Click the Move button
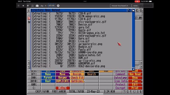This screenshot has height=95, width=170. pyautogui.click(x=63, y=74)
